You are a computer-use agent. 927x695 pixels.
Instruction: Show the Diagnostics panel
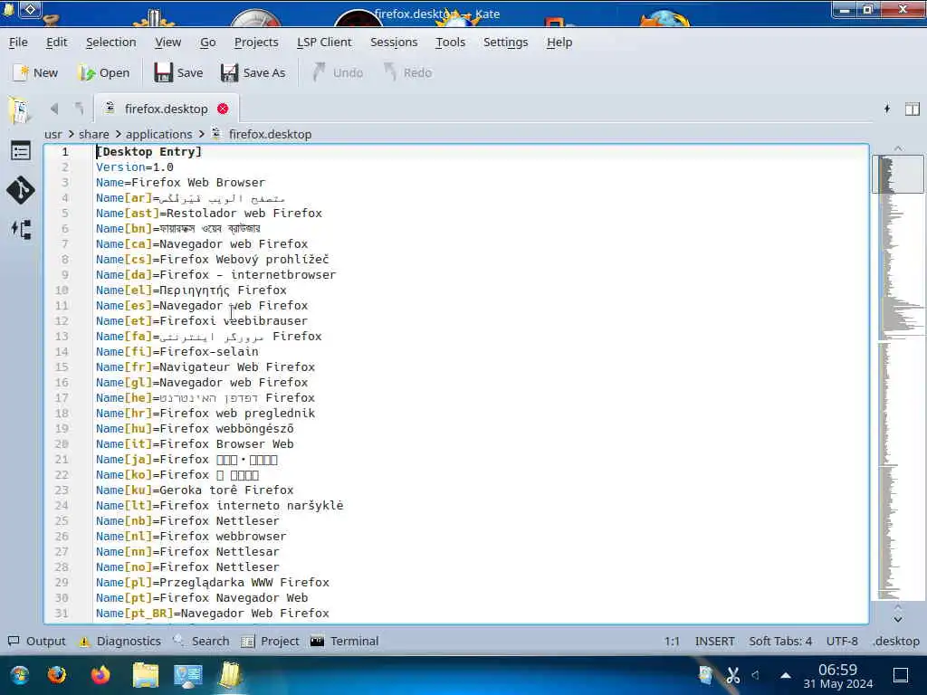[120, 642]
